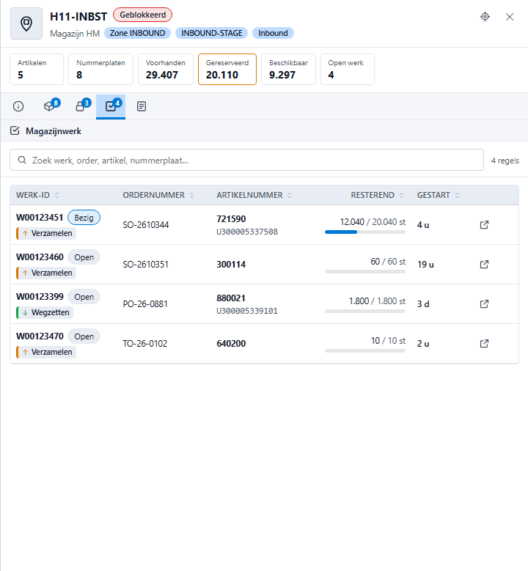This screenshot has height=571, width=528.
Task: Sort by RESTEREND column
Action: point(377,195)
